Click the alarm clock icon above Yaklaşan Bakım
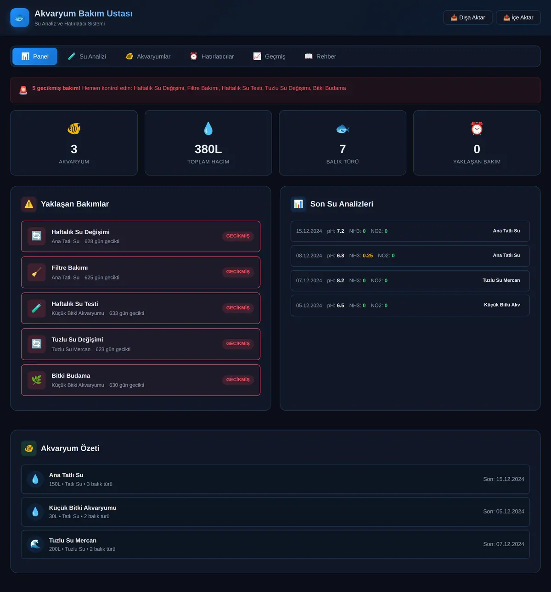The width and height of the screenshot is (551, 592). [477, 128]
